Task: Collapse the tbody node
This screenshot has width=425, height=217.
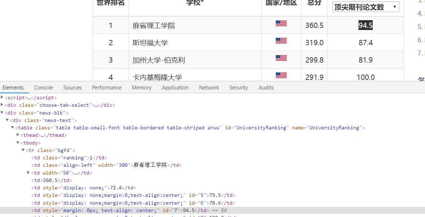Action: click(x=18, y=143)
